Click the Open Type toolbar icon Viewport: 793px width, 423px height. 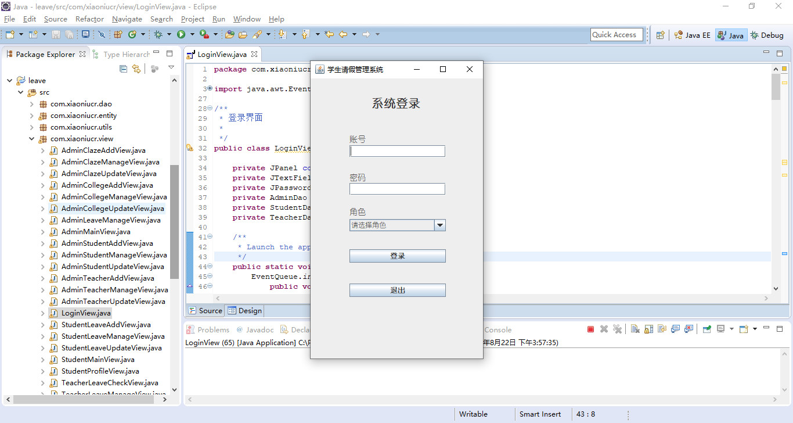point(230,34)
